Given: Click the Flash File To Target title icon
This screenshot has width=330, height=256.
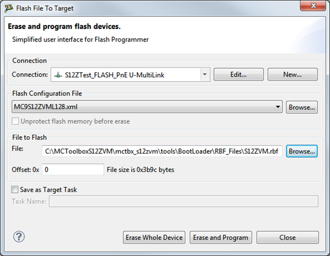Looking at the screenshot, I should tap(9, 8).
